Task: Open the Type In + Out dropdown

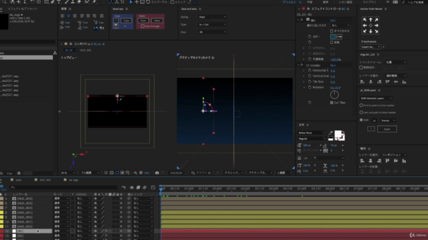Action: point(212,25)
